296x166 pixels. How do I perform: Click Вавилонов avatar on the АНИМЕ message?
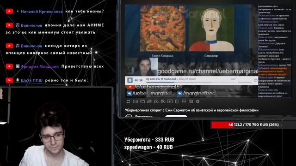coord(18,25)
